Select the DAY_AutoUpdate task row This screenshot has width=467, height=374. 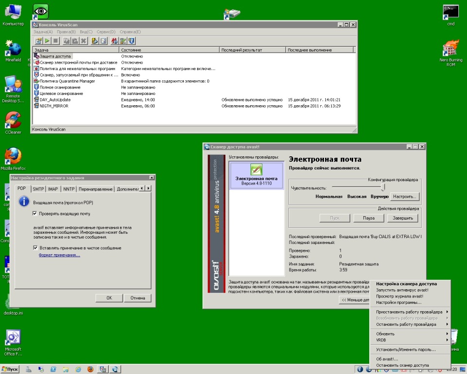55,99
